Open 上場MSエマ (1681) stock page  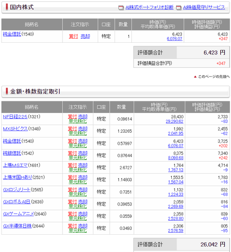[15, 165]
